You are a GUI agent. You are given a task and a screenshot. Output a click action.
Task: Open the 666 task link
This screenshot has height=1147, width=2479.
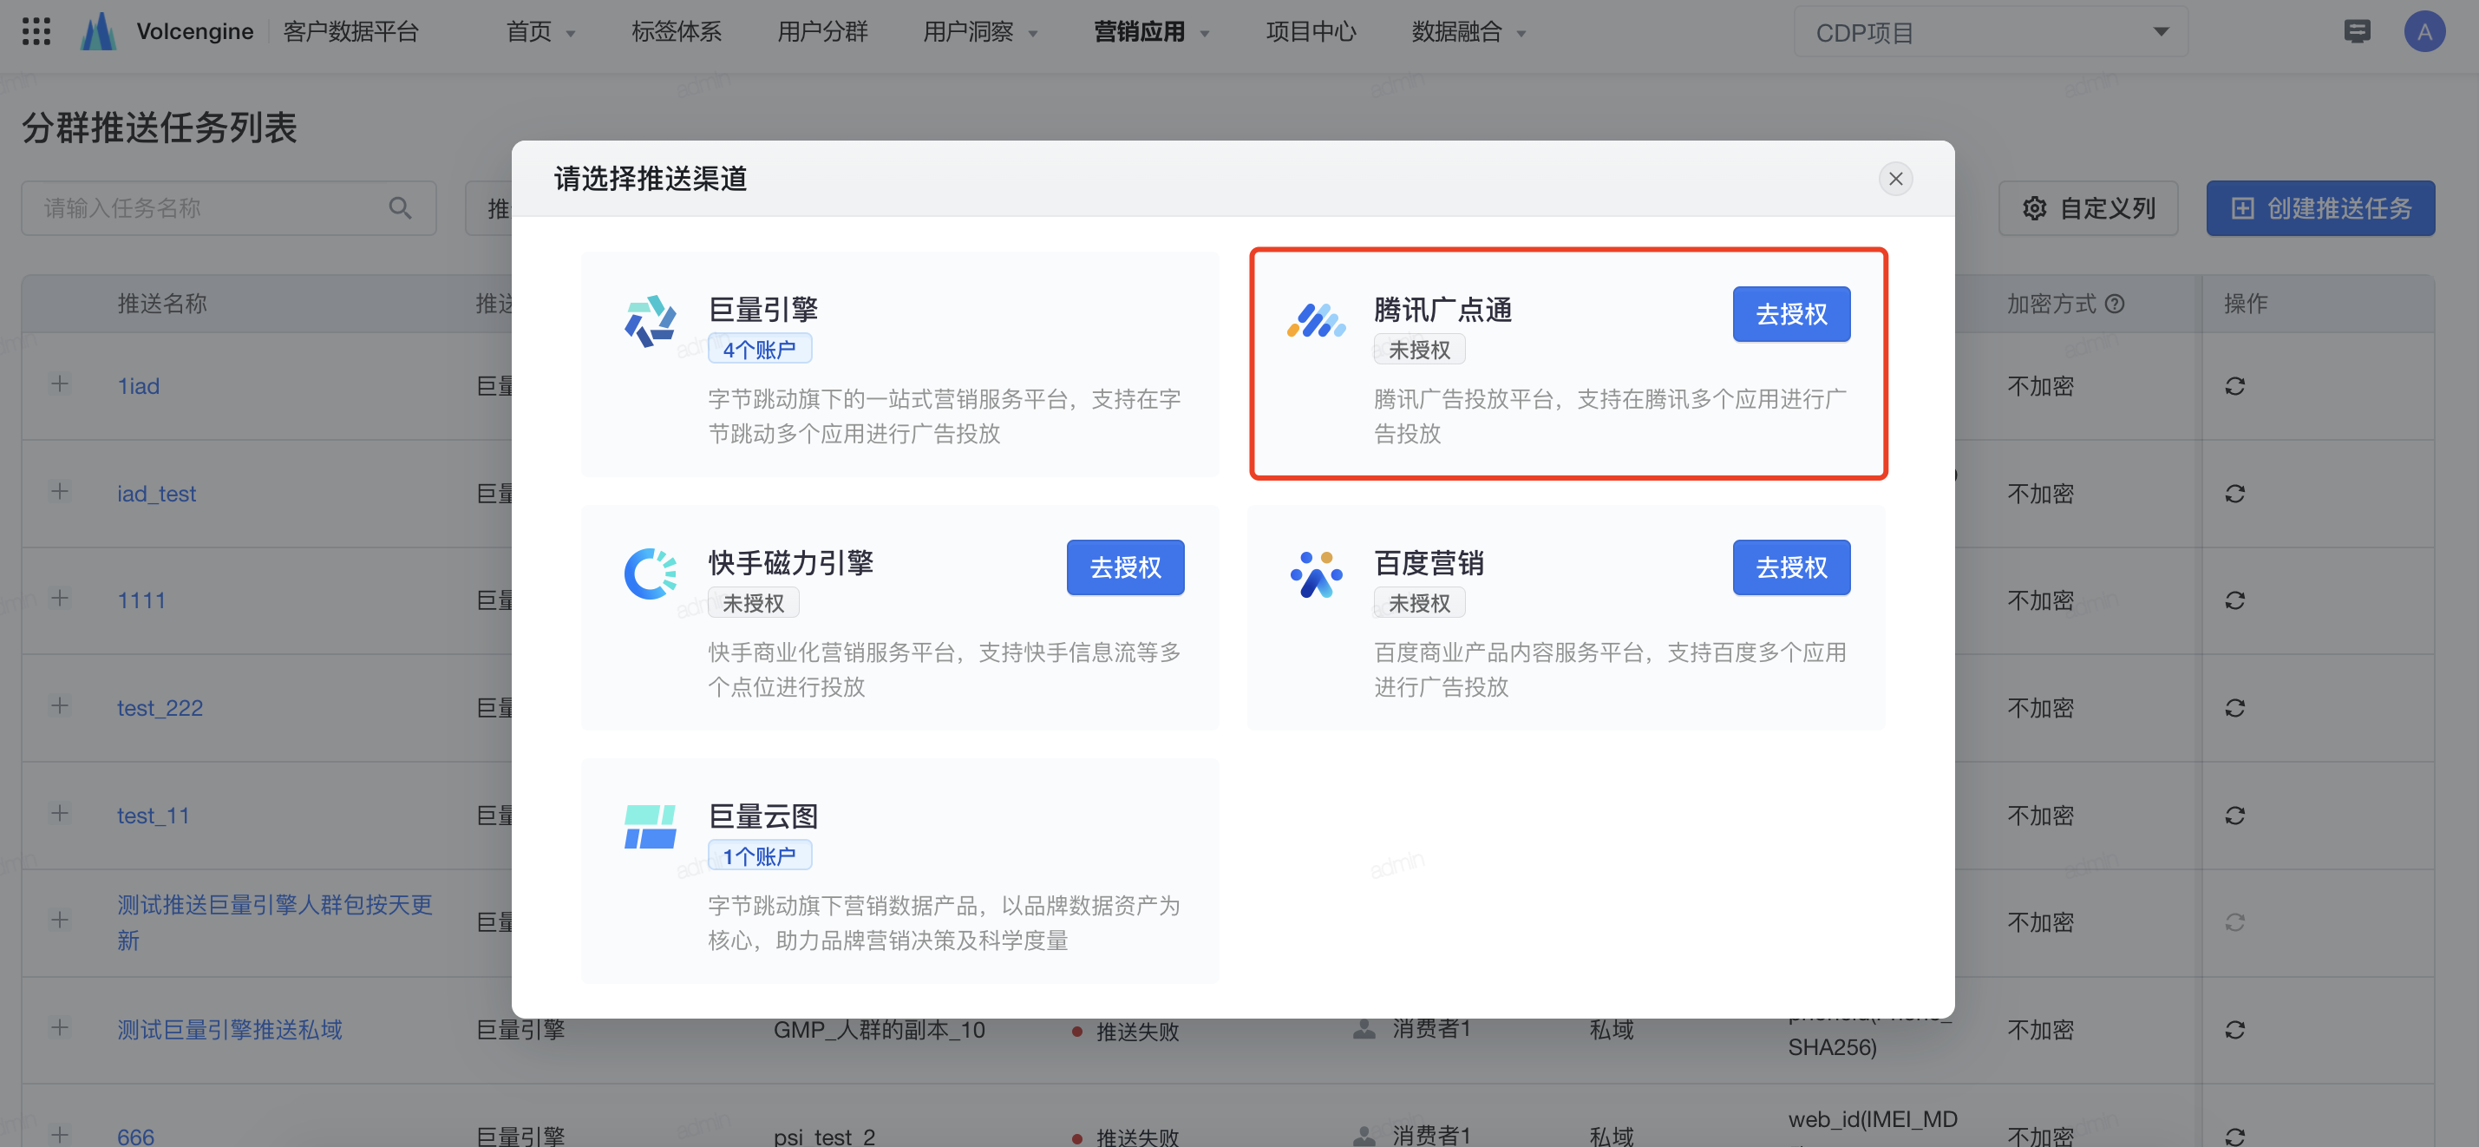pos(135,1137)
